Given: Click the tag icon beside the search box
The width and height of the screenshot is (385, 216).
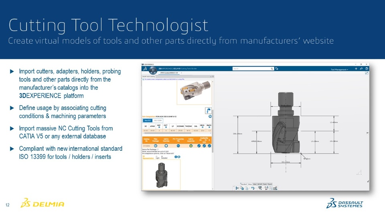Looking at the screenshot, I should 277,69.
